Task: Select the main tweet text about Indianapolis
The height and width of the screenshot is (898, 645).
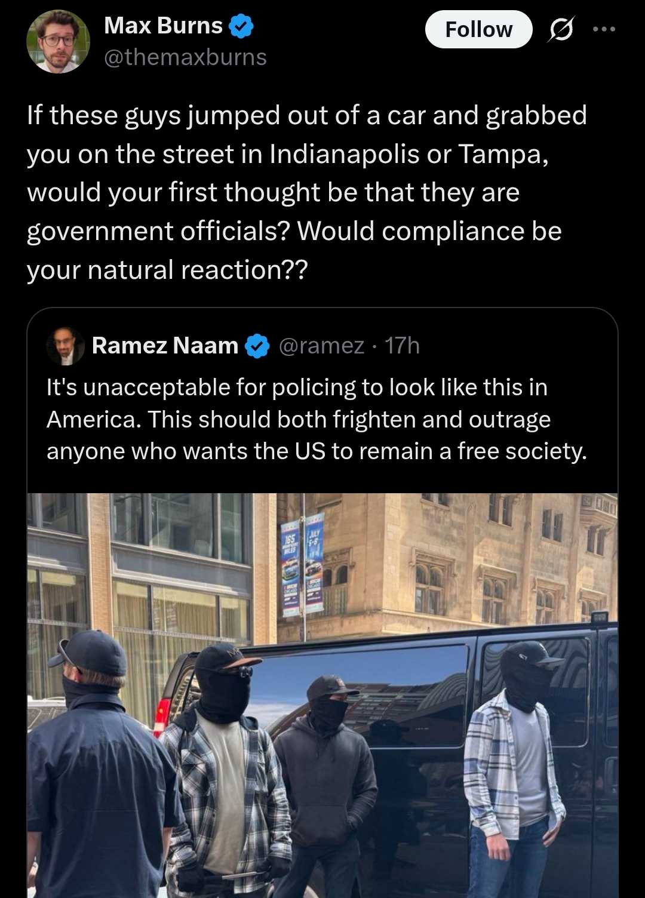Action: click(307, 192)
